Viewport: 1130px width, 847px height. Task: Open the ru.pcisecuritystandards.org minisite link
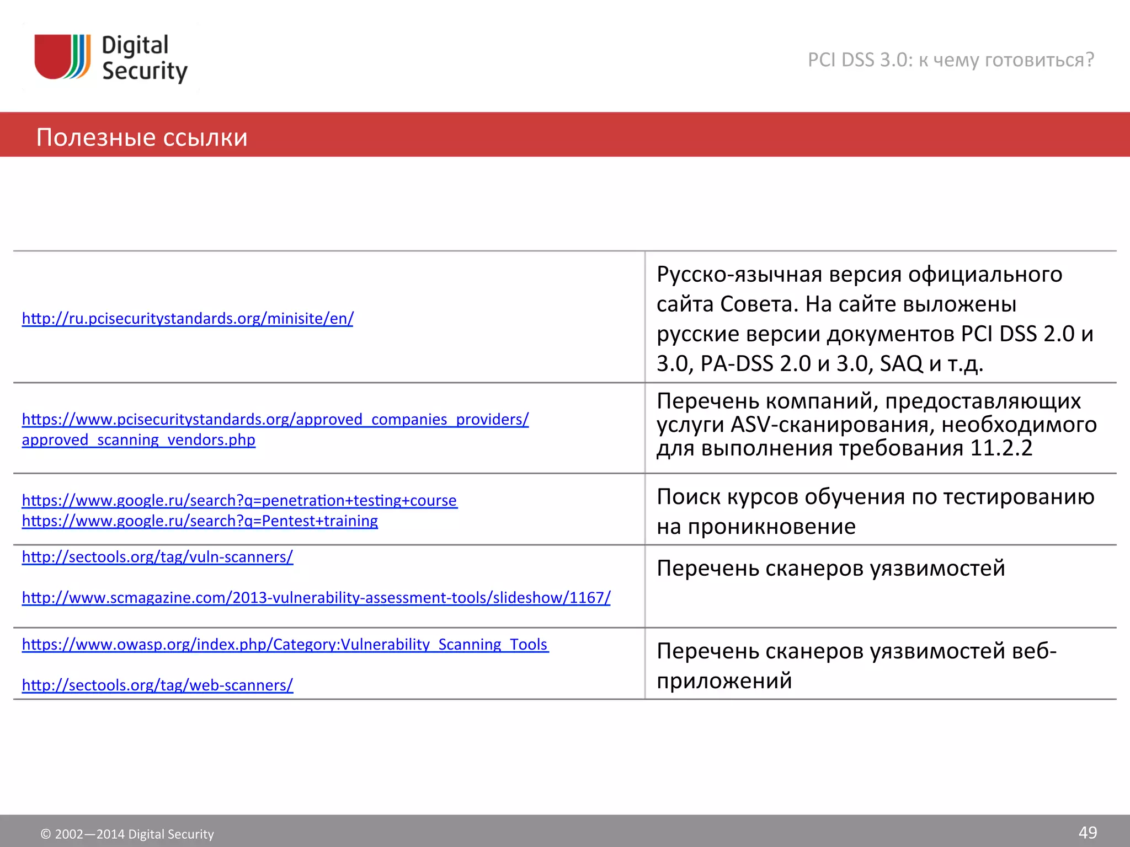188,318
